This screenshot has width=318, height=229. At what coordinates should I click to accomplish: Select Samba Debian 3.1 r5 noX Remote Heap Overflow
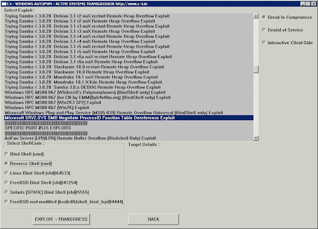[x=129, y=52]
